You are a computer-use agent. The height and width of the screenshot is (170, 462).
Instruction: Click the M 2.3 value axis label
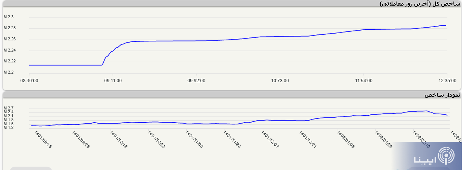tap(9, 17)
